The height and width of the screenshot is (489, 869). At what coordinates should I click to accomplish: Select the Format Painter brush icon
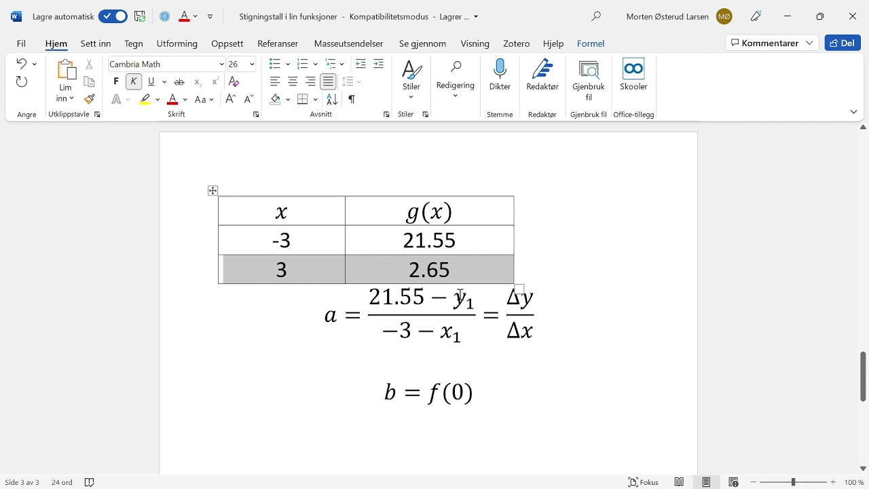coord(89,99)
